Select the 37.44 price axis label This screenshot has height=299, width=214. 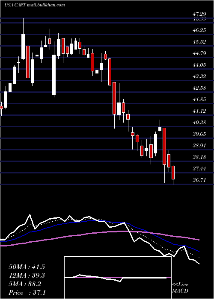point(199,168)
